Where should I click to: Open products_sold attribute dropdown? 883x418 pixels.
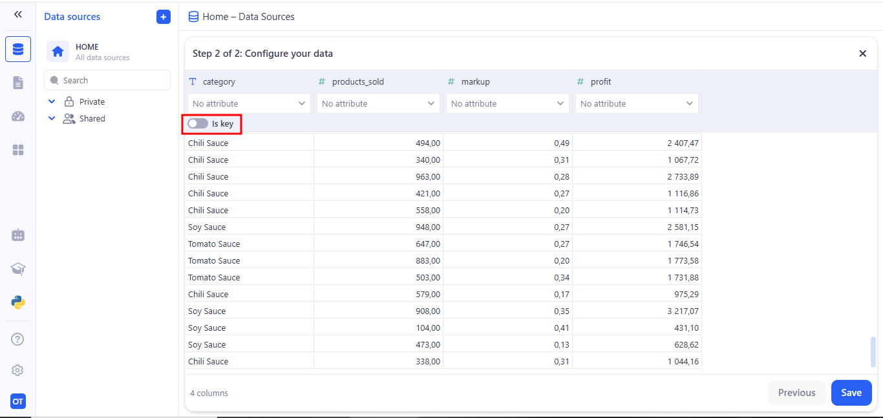point(378,103)
